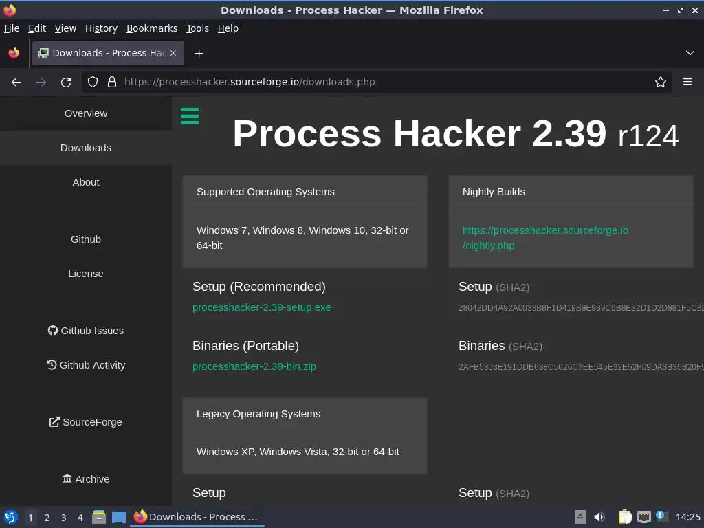Open a new tab
Viewport: 704px width, 528px height.
pyautogui.click(x=199, y=54)
